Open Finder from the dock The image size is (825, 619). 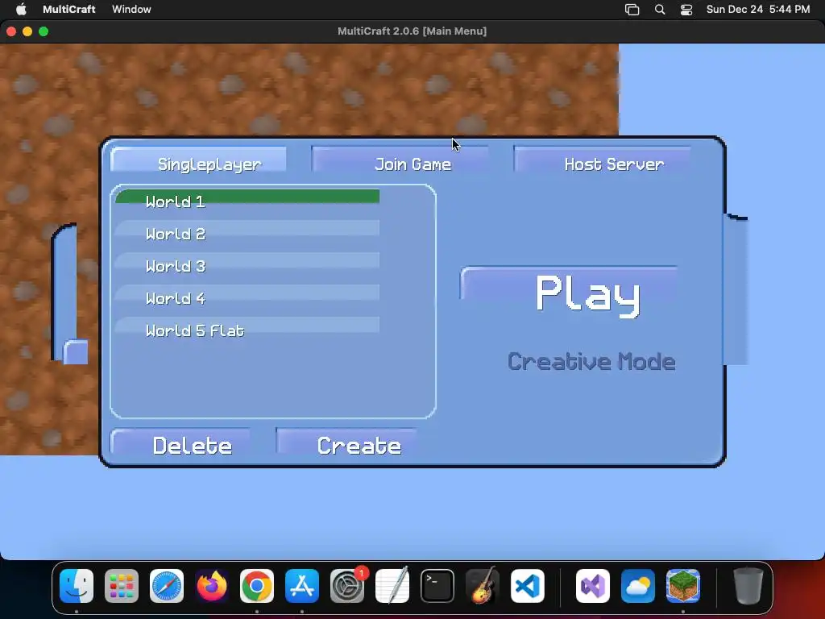point(77,585)
